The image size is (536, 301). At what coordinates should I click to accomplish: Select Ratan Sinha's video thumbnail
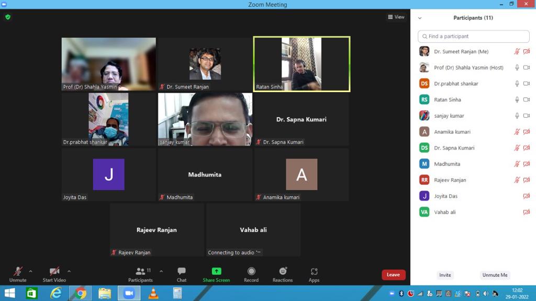click(301, 64)
